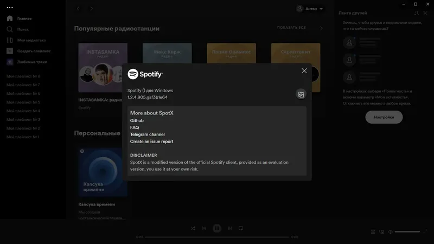Screen dimensions: 434x244
Task: Click the chevron next to ПОКАЗАТЬ ВСЕ
Action: click(321, 28)
